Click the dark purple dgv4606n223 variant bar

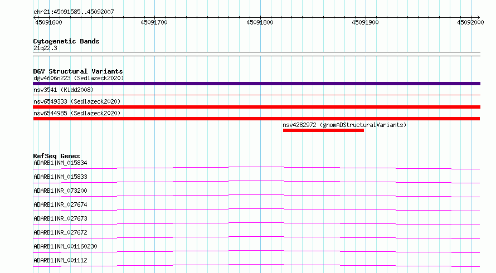click(x=256, y=84)
